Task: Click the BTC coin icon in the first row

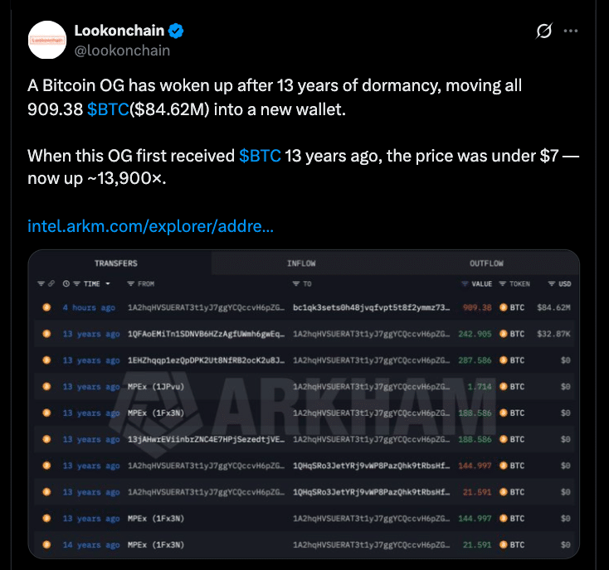Action: tap(502, 308)
